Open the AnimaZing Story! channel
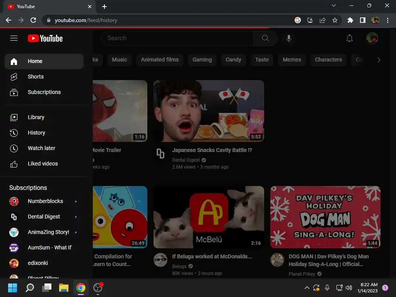Image resolution: width=396 pixels, height=297 pixels. coord(44,232)
